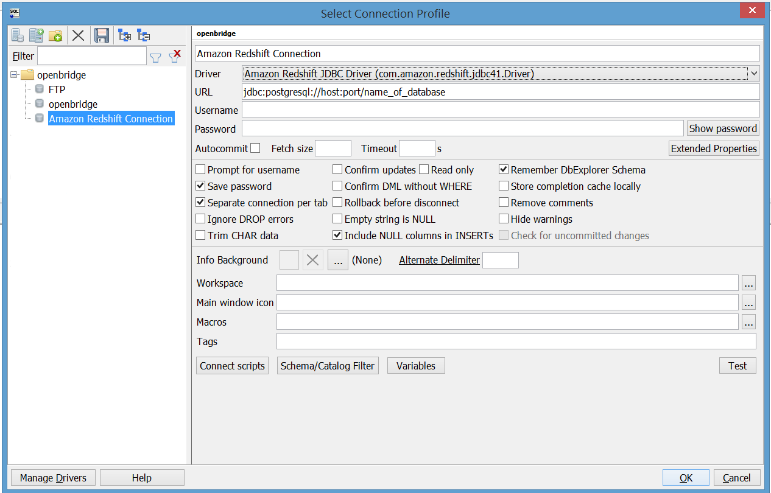
Task: Add a new profile group folder
Action: [x=55, y=35]
